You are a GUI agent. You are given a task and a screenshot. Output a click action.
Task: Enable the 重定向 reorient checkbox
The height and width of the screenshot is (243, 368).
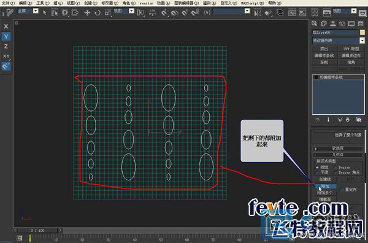342,190
